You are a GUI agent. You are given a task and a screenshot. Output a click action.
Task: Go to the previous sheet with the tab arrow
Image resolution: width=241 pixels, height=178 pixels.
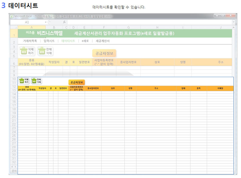[x=15, y=167]
